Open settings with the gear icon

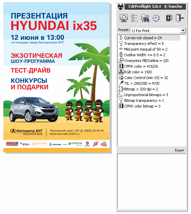[x=156, y=18]
